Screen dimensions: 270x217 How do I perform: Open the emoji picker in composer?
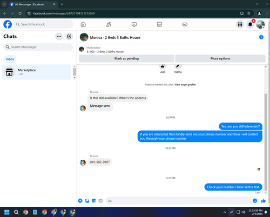(255, 201)
